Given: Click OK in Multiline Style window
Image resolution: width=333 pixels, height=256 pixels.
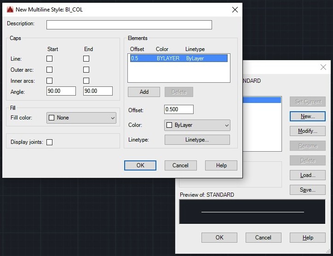Looking at the screenshot, I should [219, 238].
